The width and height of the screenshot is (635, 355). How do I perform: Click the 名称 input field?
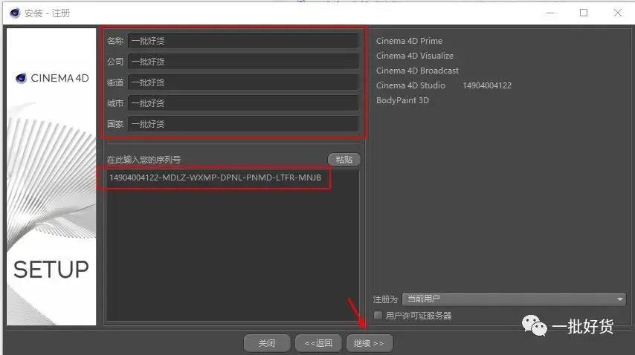[243, 41]
